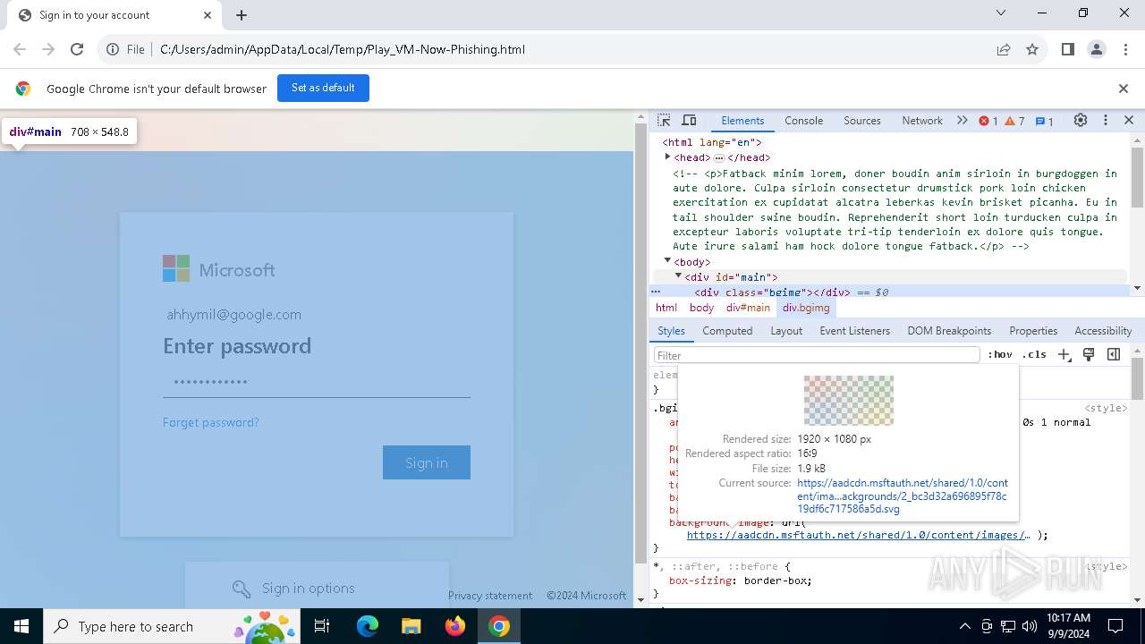Select div.bgimg in the DOM breadcrumb
Image resolution: width=1145 pixels, height=644 pixels.
pos(806,308)
